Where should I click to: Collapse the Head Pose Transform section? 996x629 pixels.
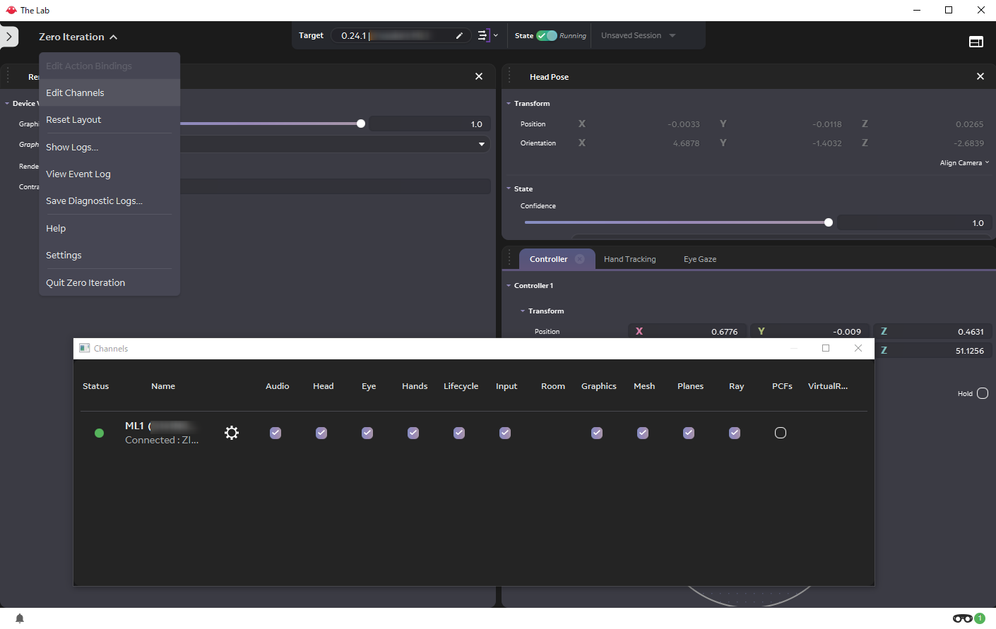pyautogui.click(x=509, y=103)
